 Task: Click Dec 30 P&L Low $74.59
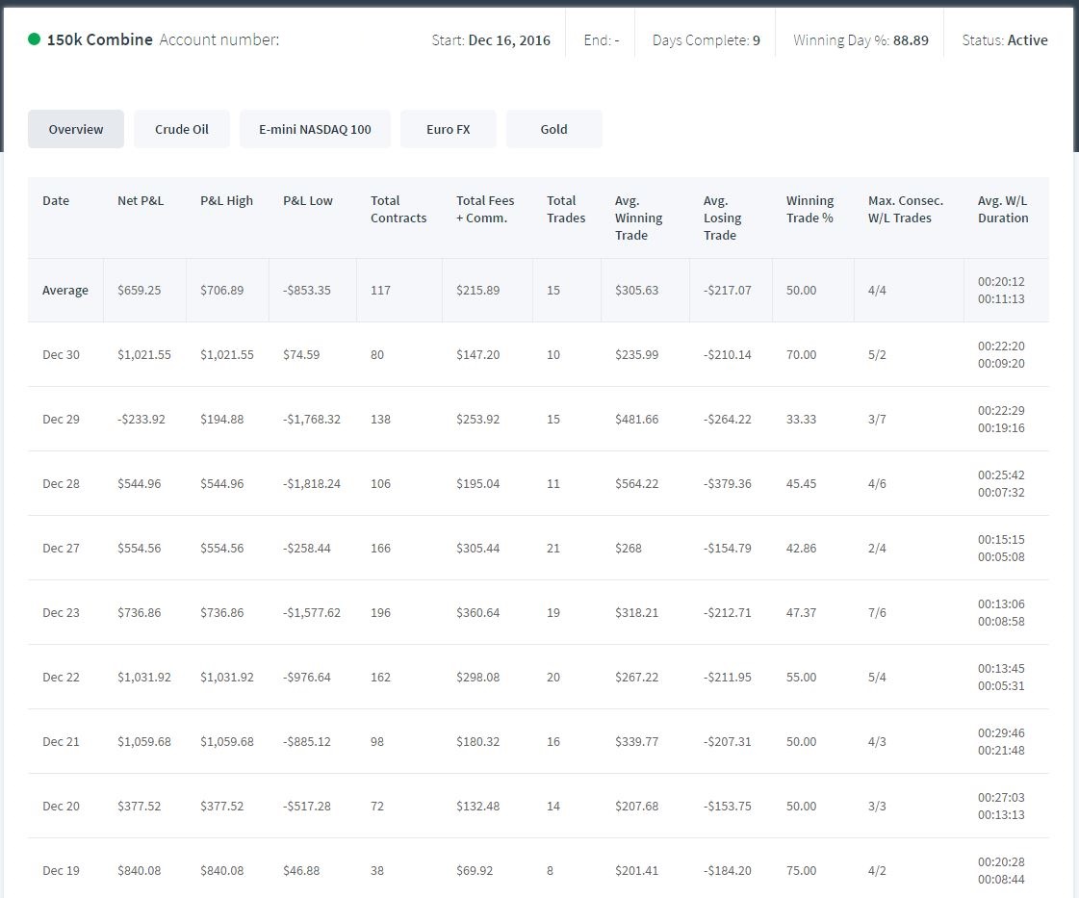(301, 354)
